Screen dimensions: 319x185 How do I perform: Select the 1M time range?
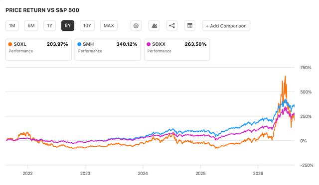tap(12, 26)
